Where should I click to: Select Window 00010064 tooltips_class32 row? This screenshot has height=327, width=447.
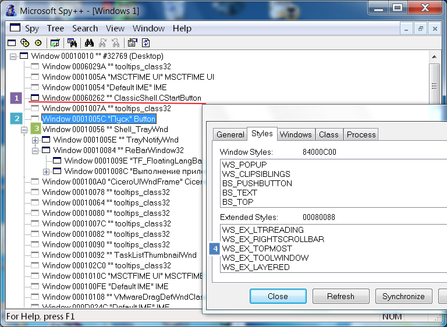pos(106,202)
